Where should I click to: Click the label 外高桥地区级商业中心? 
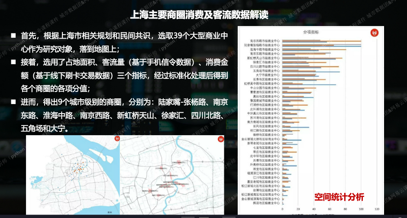(265, 164)
